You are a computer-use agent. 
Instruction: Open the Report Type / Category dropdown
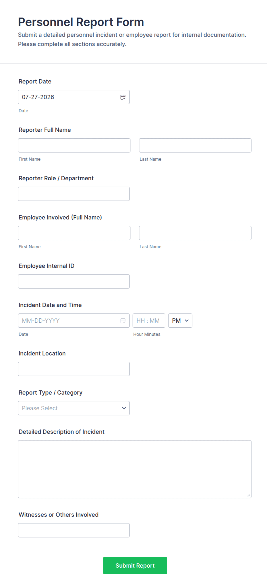[74, 408]
